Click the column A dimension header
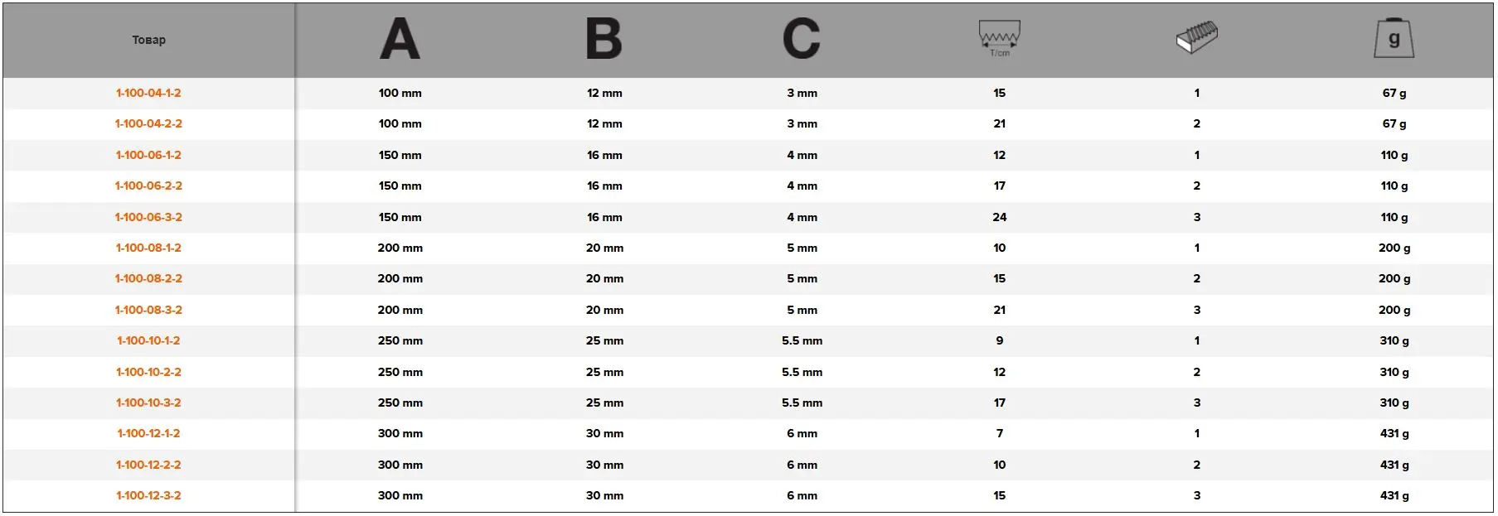Viewport: 1498px width, 516px height. (400, 39)
